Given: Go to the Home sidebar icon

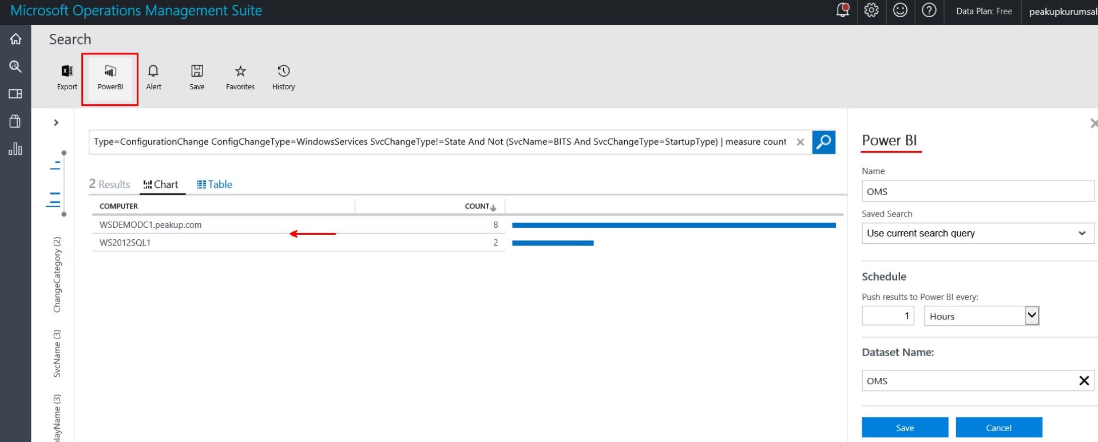Looking at the screenshot, I should point(15,39).
